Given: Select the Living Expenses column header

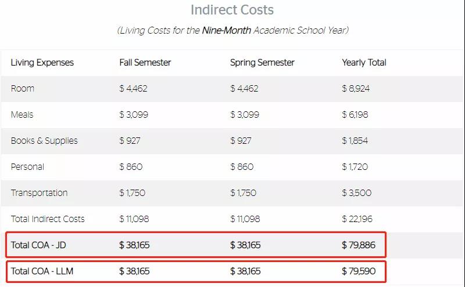Looking at the screenshot, I should [42, 63].
